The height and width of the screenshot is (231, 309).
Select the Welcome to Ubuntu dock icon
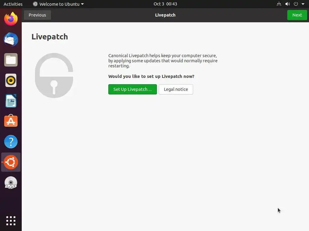[x=11, y=162]
